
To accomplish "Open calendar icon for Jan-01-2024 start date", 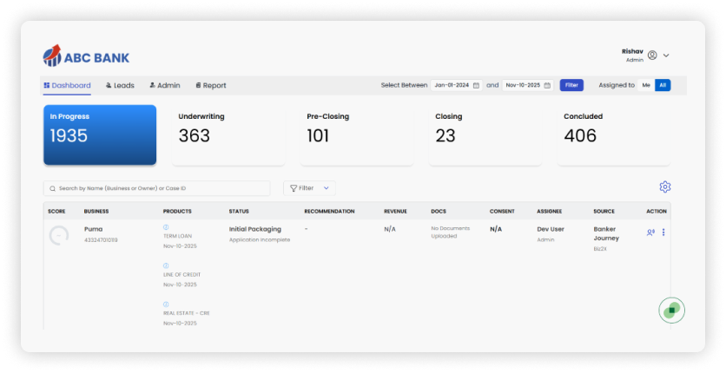I will coord(476,85).
